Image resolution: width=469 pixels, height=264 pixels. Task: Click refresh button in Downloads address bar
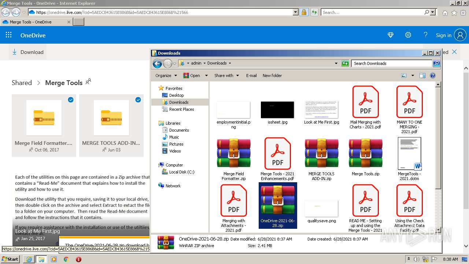(x=345, y=63)
